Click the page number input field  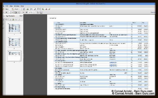(9, 12)
